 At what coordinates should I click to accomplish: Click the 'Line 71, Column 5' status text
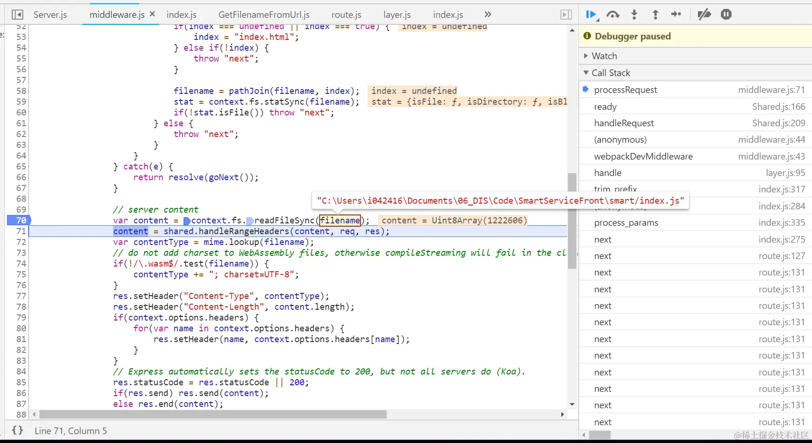pyautogui.click(x=70, y=431)
